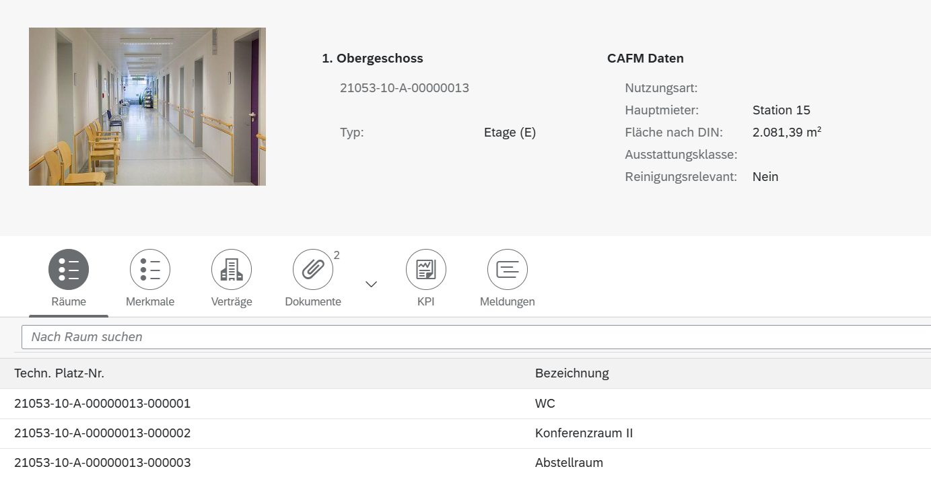Click the Verträge building icon
Viewport: 931px width, 477px height.
[232, 270]
